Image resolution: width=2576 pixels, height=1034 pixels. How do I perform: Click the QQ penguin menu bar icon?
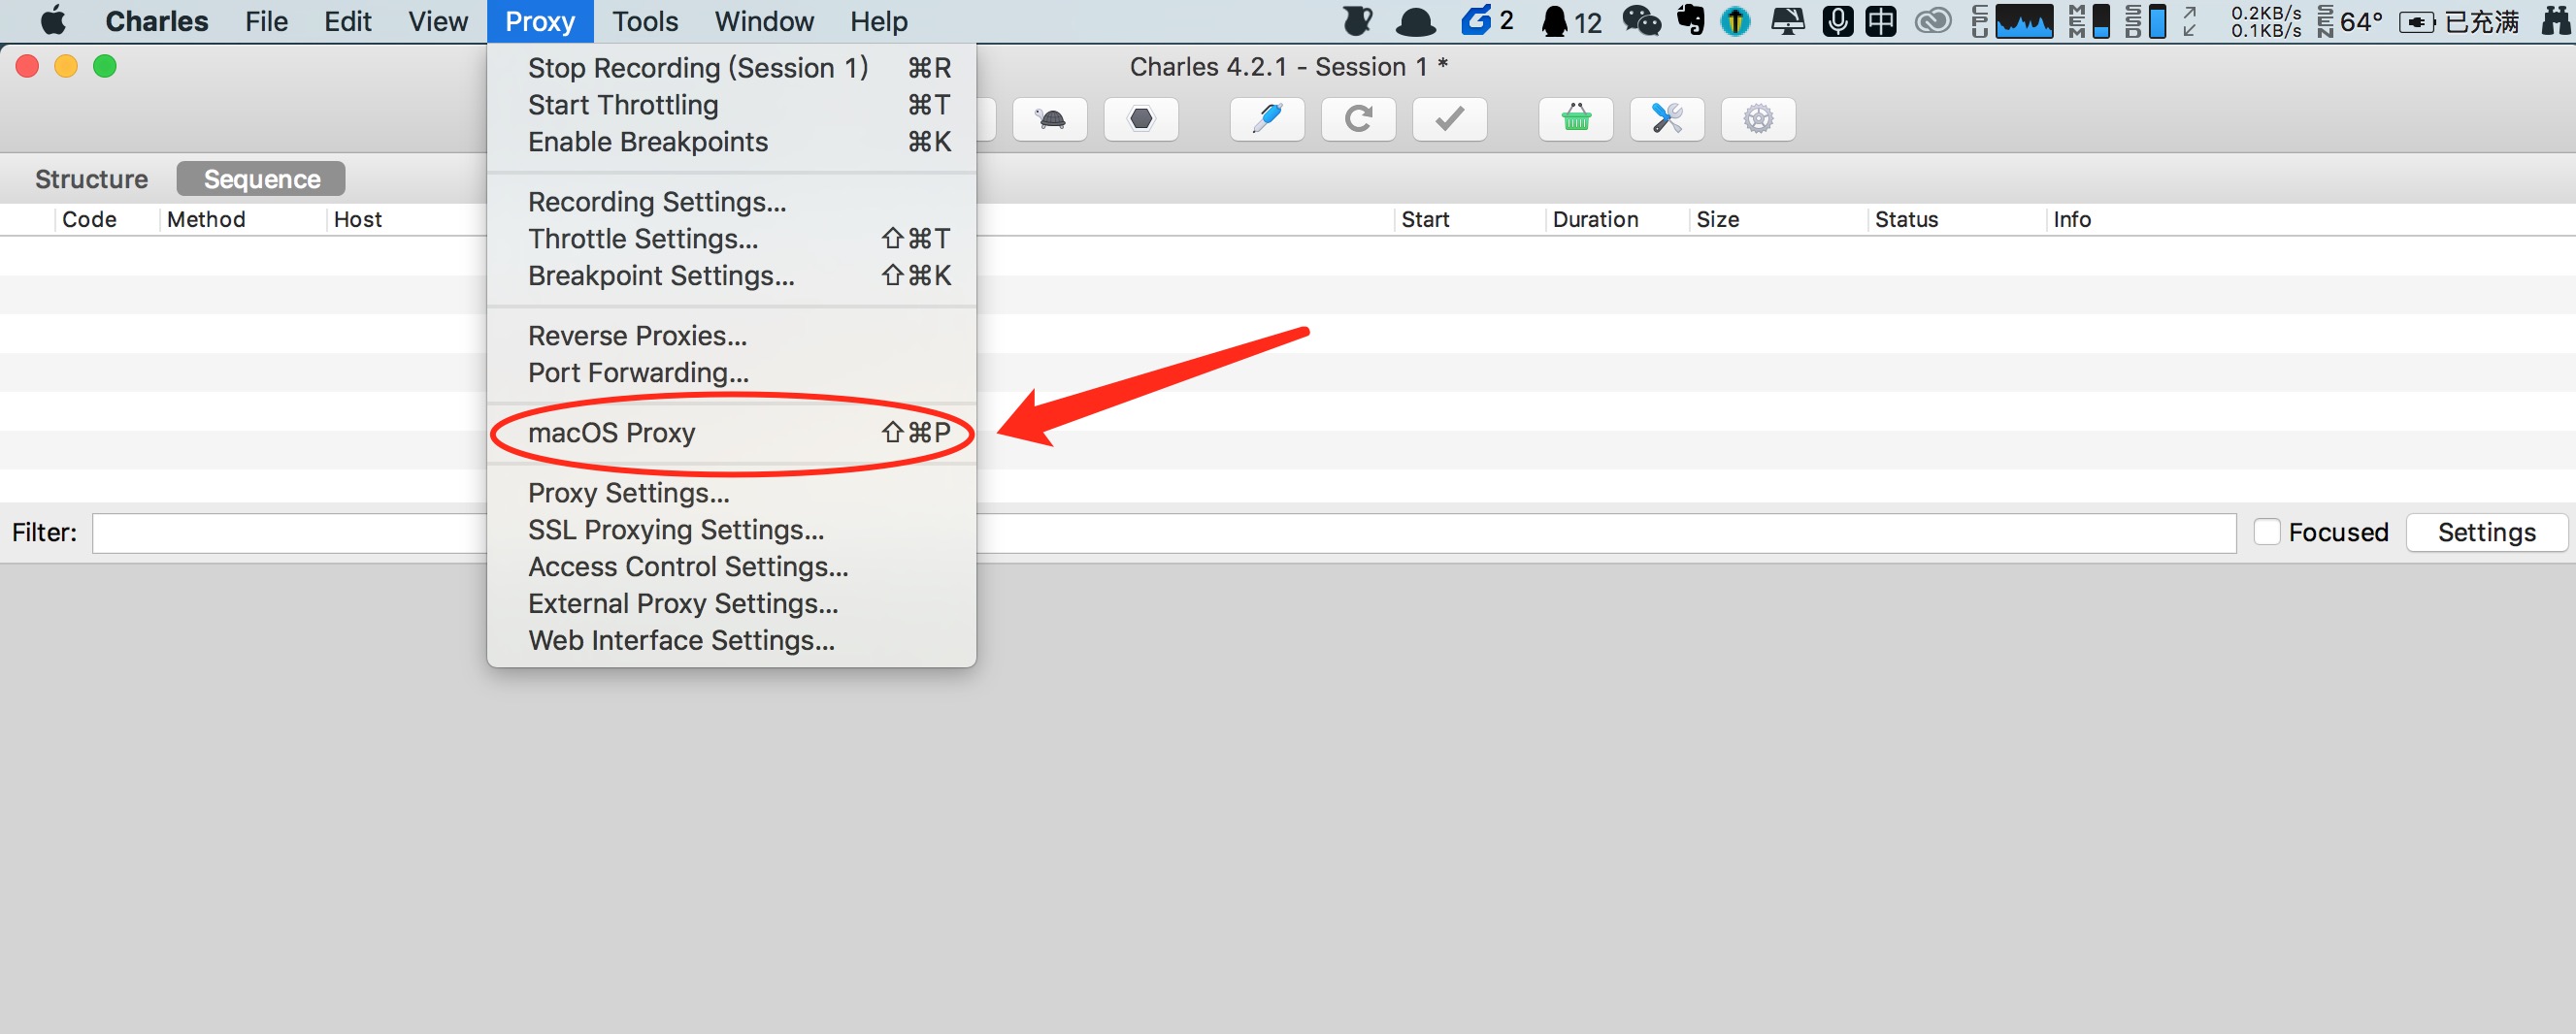(1554, 21)
